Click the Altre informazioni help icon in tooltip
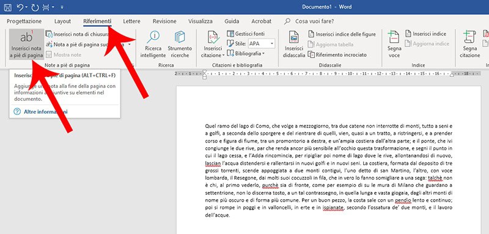Viewport: 489px width, 234px height. pos(17,112)
